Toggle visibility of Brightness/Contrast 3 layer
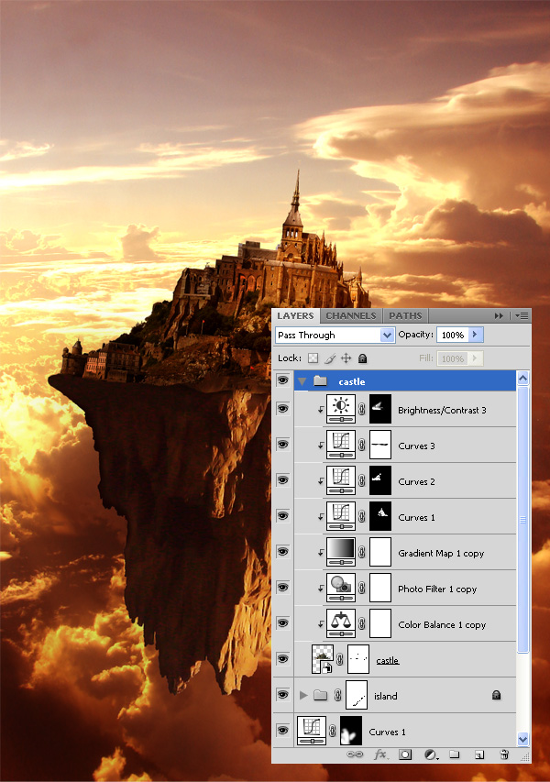 [x=282, y=409]
